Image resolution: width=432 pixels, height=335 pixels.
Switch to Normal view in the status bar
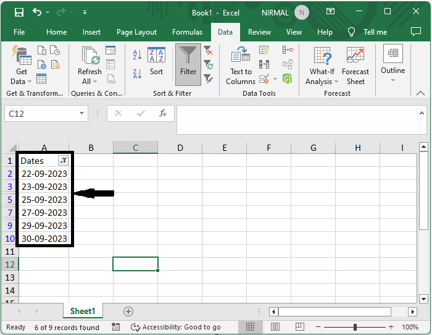click(x=250, y=327)
